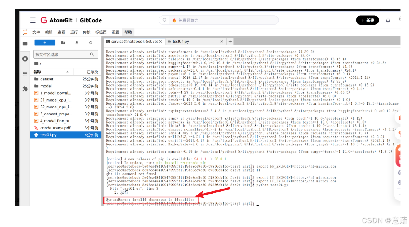409x227 pixels.
Task: Click the search magnifier in top bar
Action: point(165,20)
